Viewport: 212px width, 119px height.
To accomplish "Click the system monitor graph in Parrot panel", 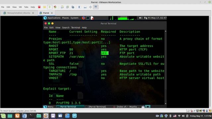I will [123, 18].
